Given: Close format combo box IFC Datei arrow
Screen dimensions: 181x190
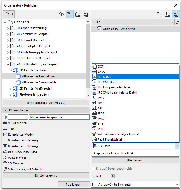Looking at the screenshot, I should [x=177, y=146].
